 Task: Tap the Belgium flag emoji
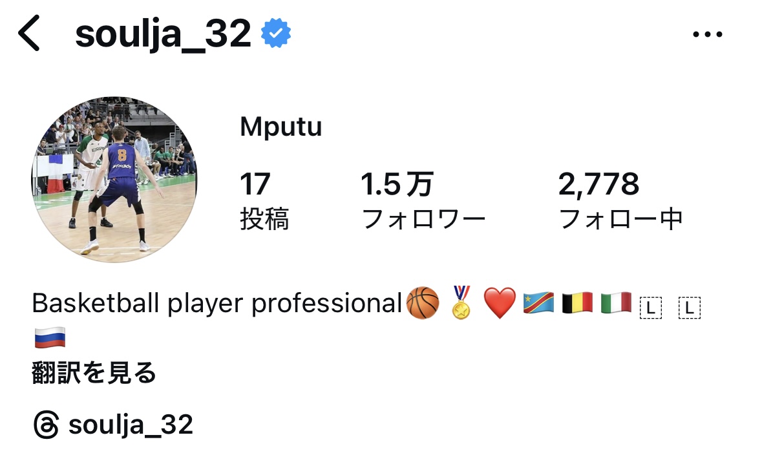coord(577,303)
